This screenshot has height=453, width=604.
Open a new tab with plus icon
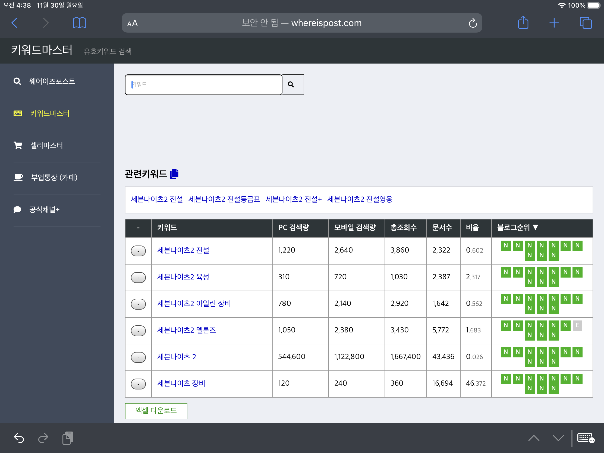click(x=554, y=23)
